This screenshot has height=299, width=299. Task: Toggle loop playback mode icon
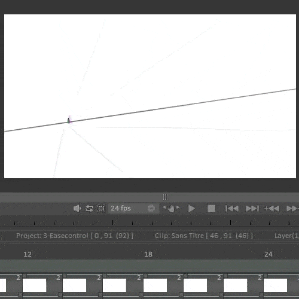[x=89, y=209]
